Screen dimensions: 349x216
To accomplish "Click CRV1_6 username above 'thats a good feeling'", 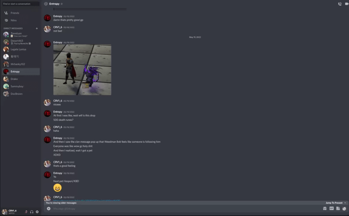I will 58,162.
